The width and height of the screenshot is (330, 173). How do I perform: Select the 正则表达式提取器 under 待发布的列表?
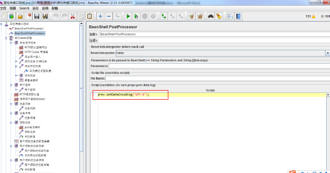[x=40, y=71]
